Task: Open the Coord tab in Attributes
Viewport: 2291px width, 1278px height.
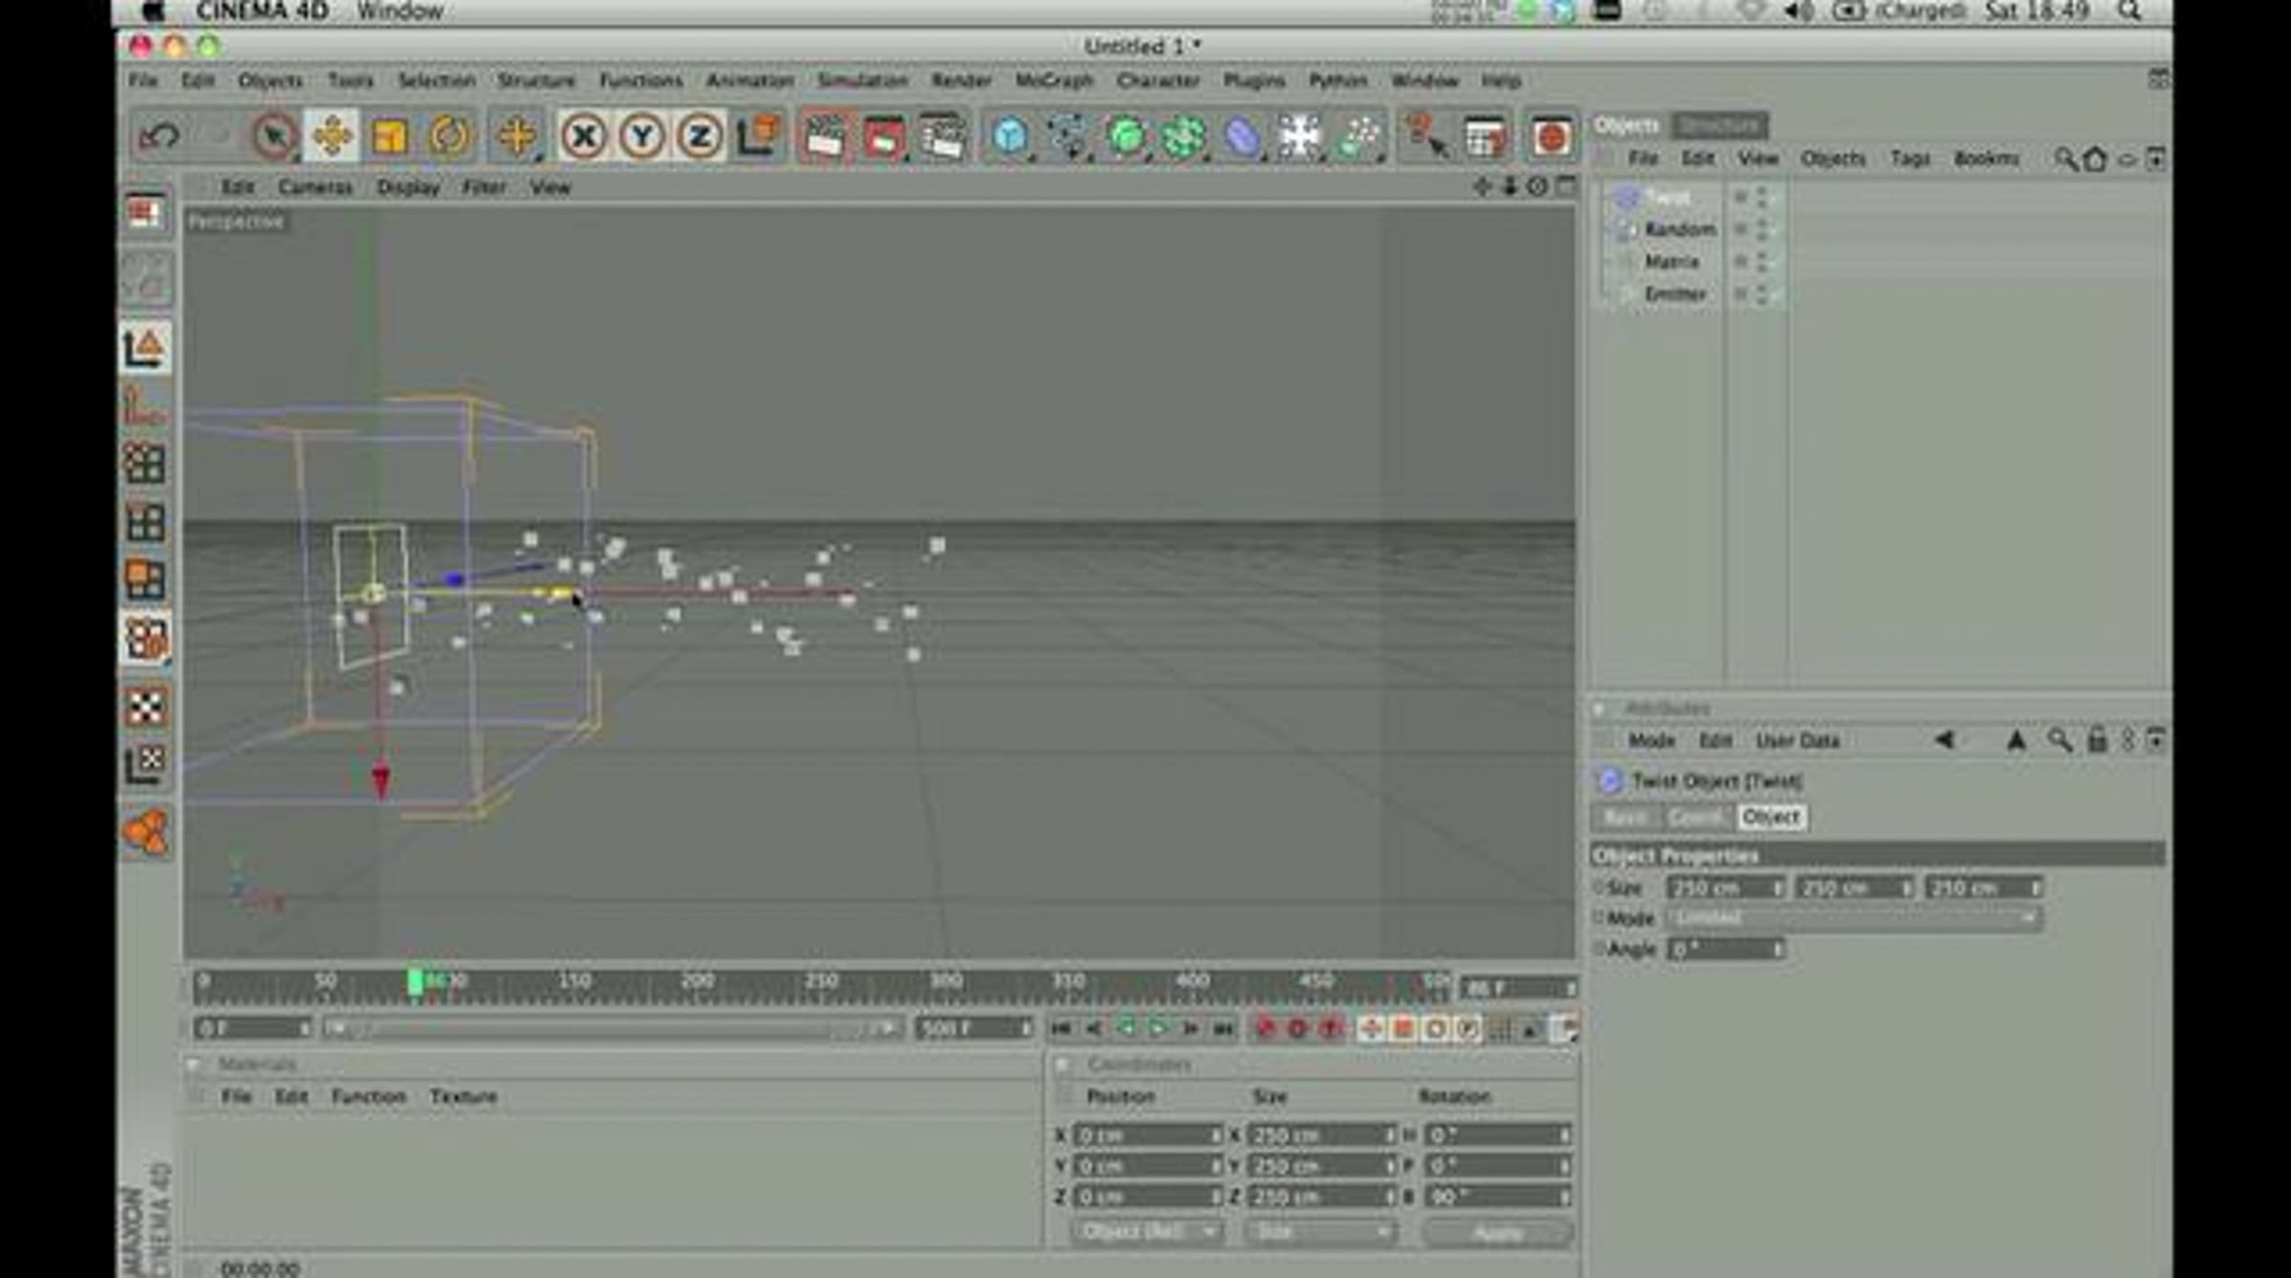Action: point(1696,817)
